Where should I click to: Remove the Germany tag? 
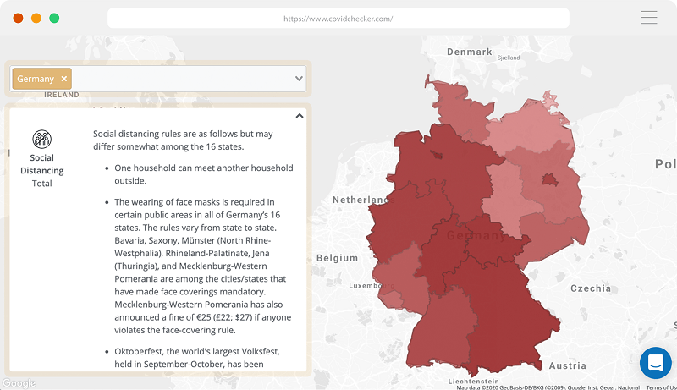coord(64,79)
